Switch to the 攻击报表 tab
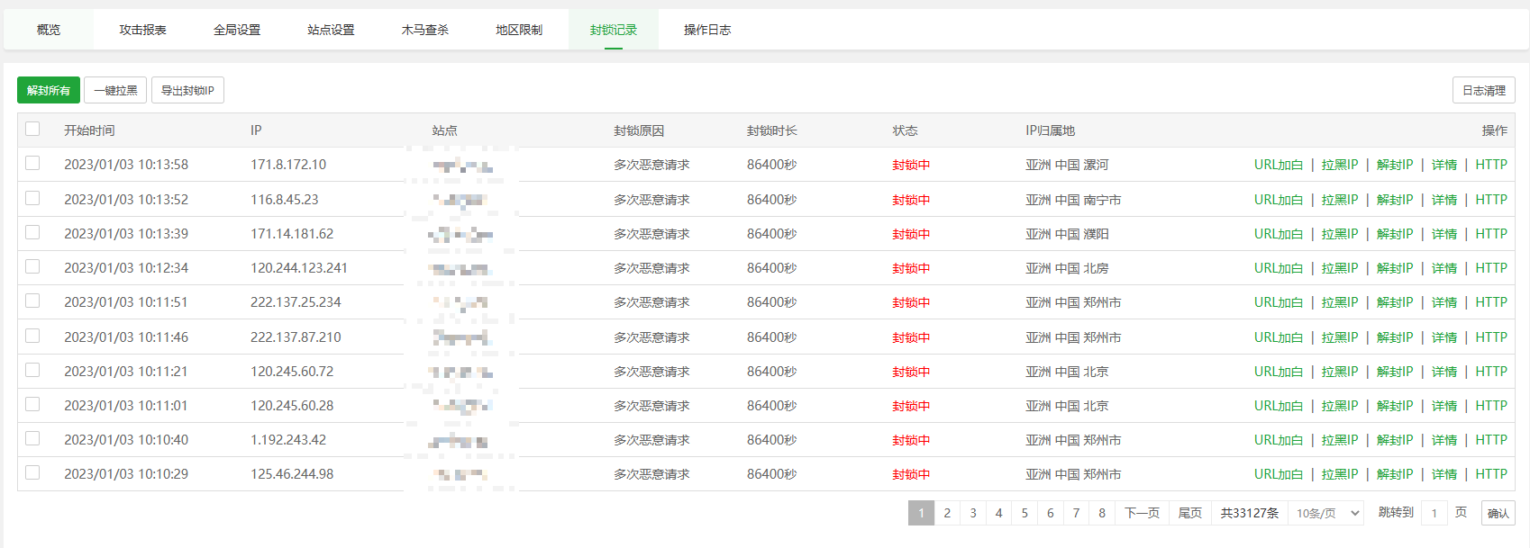 [x=142, y=30]
